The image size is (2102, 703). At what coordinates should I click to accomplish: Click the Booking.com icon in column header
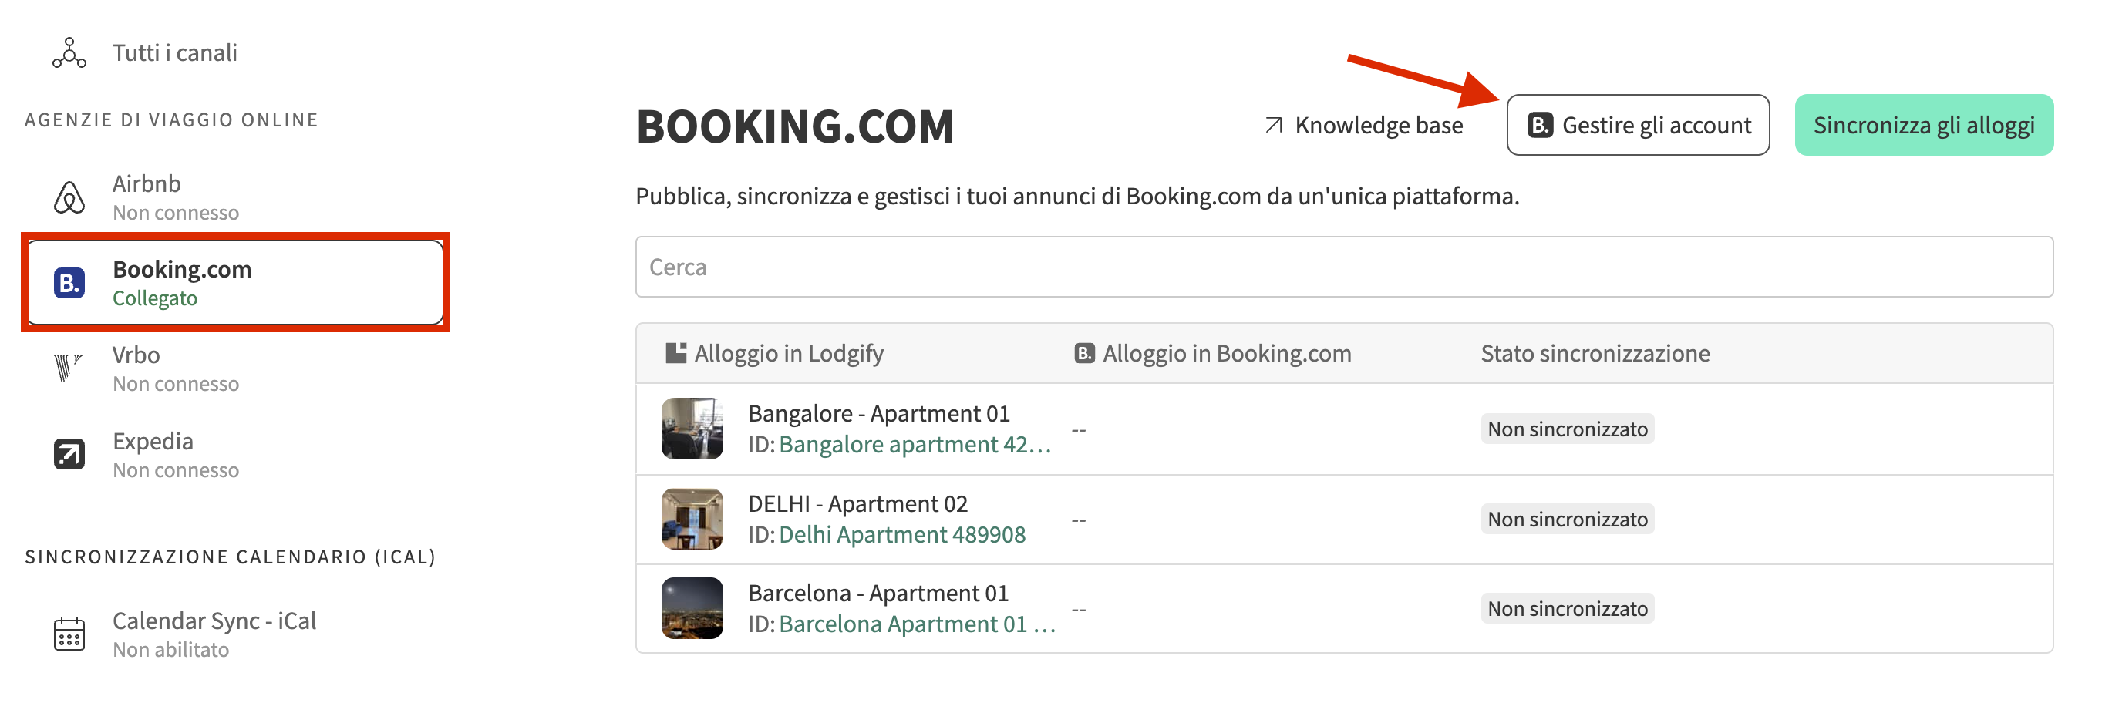point(1083,353)
